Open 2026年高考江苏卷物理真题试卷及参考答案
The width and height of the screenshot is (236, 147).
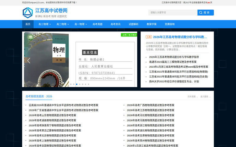tap(150, 110)
